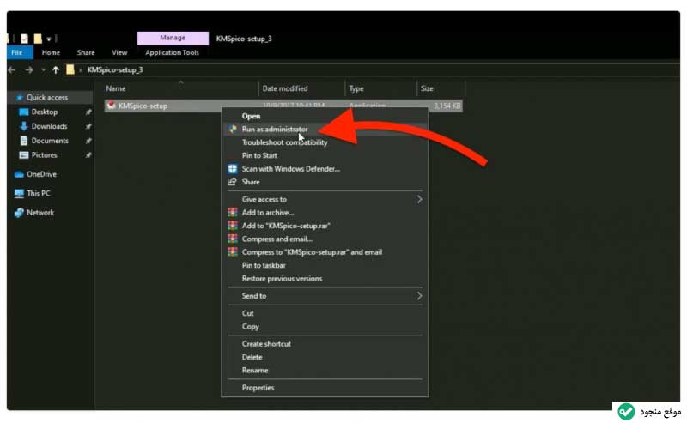Click the Back navigation arrow
Image resolution: width=687 pixels, height=423 pixels.
coord(12,70)
